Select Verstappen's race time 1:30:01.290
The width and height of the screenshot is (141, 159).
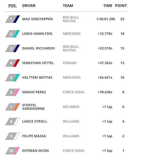(106, 19)
